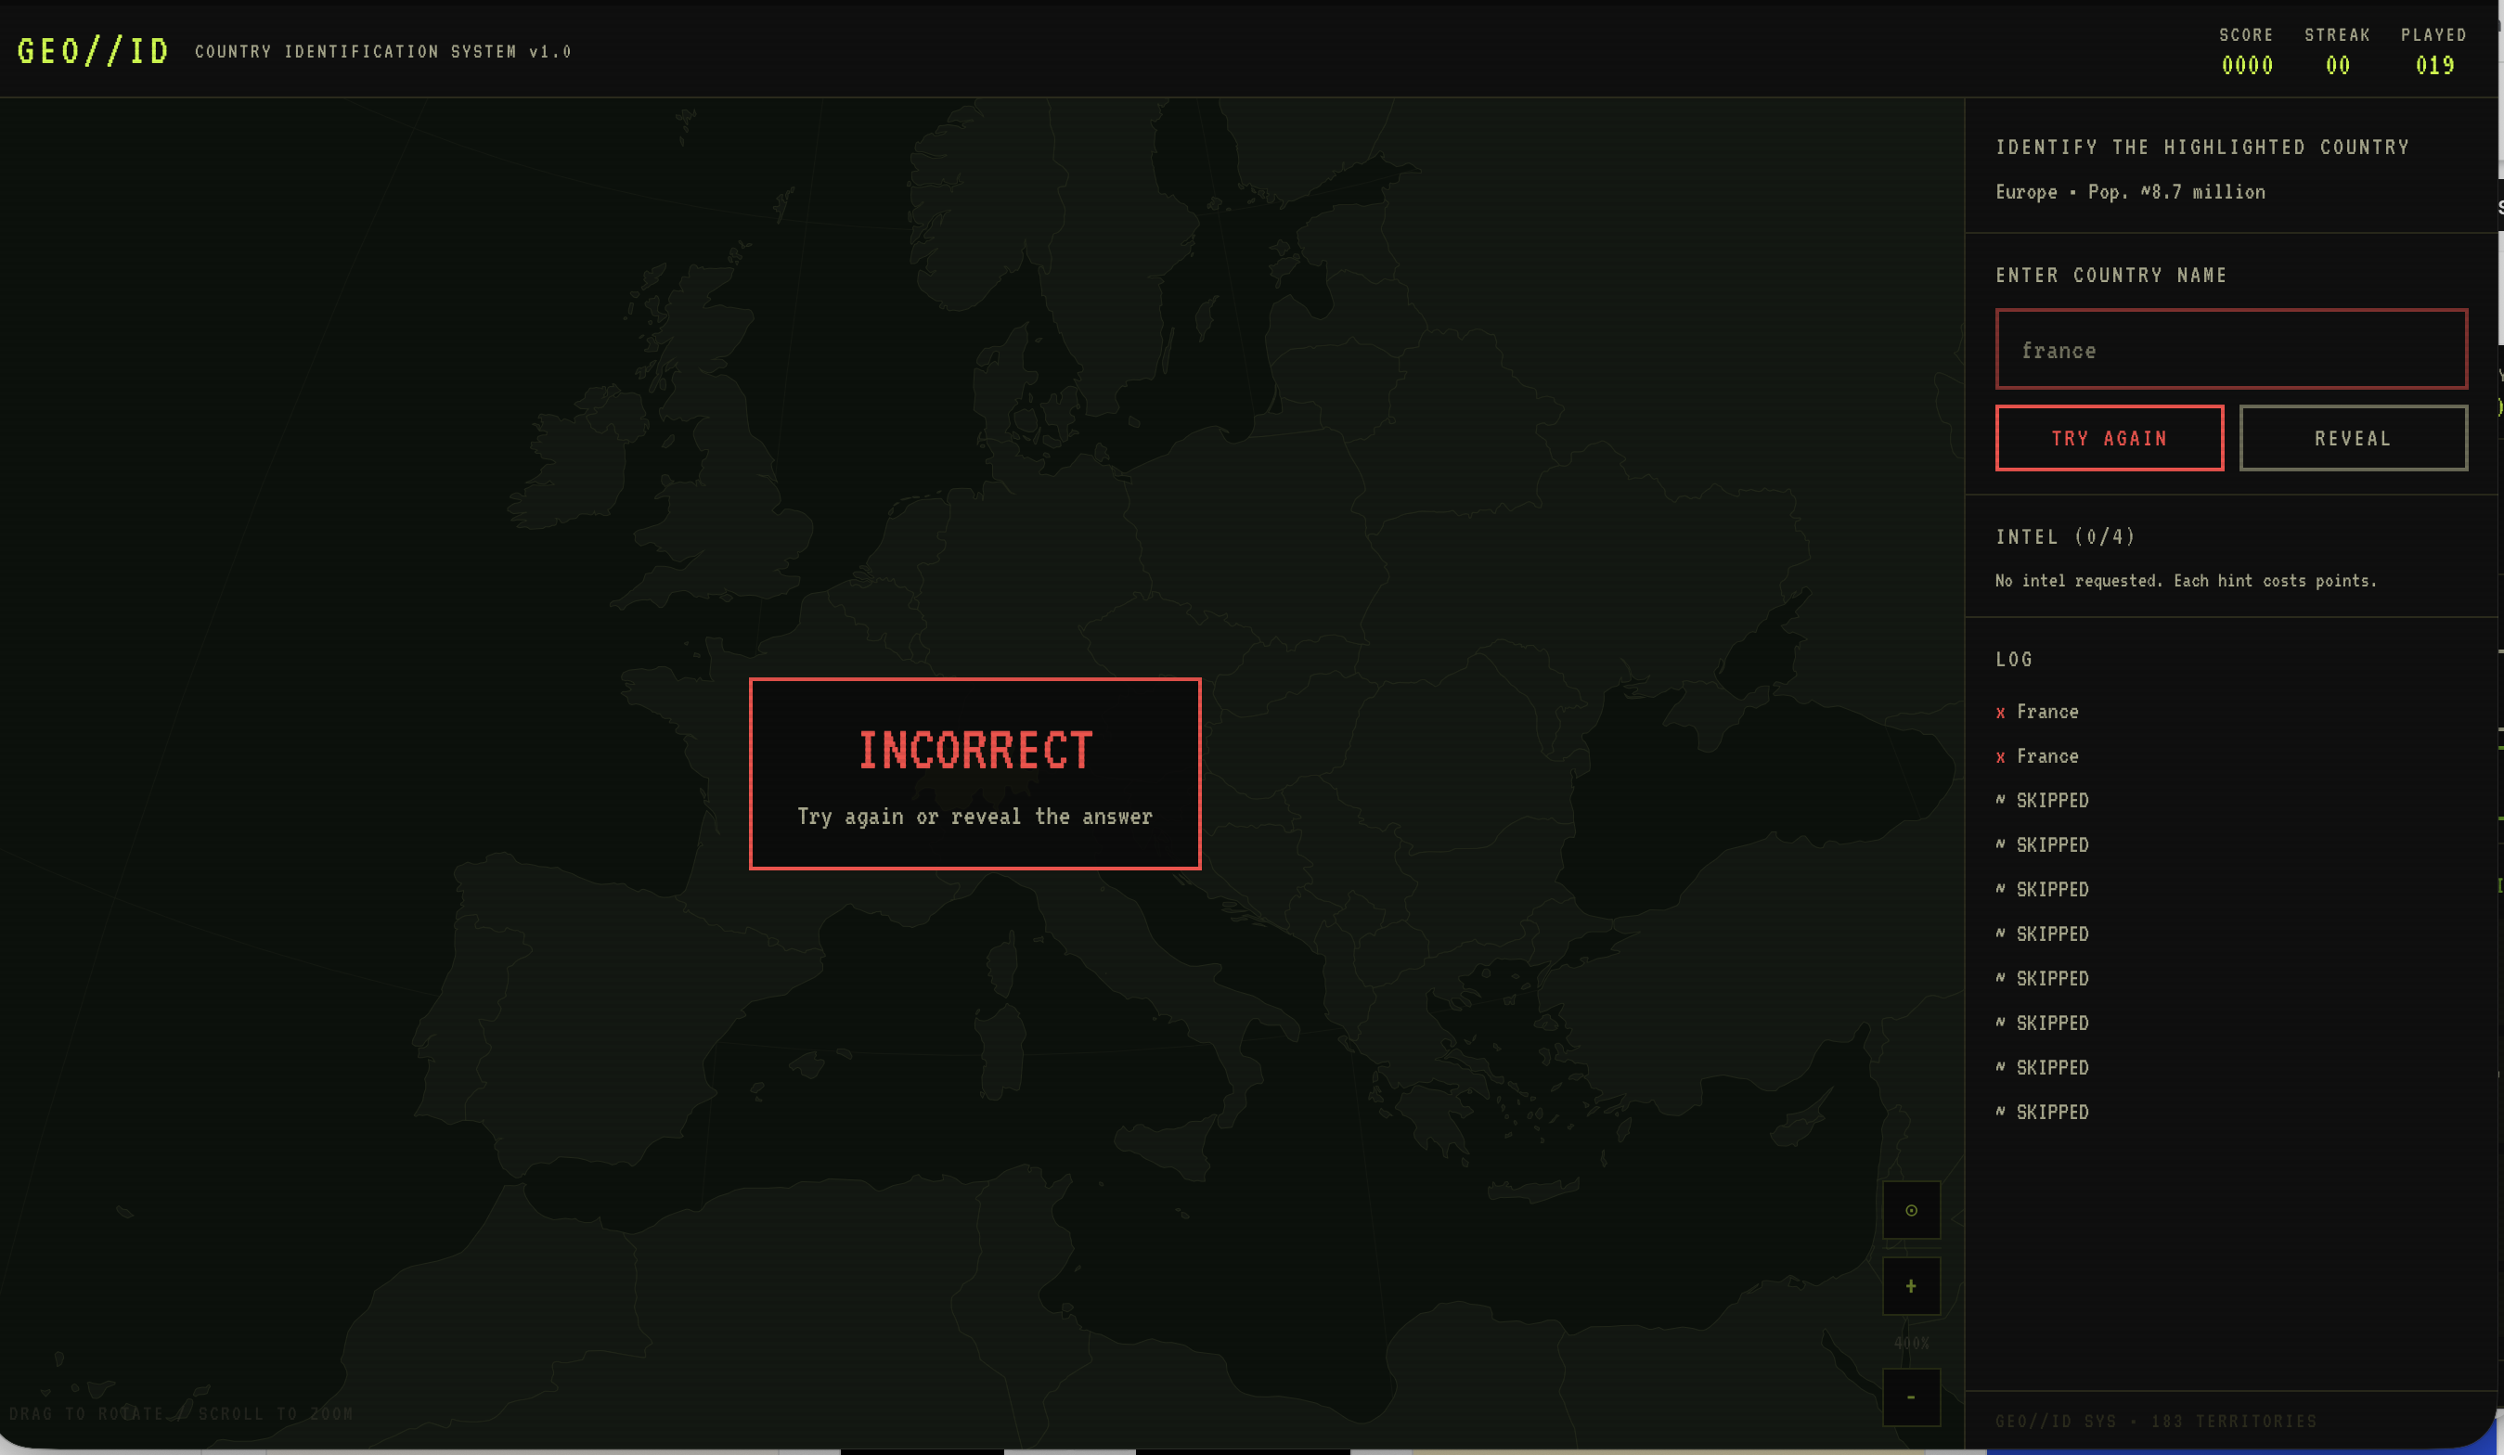Click the SCORE value 0000
Viewport: 2504px width, 1455px height.
(2247, 66)
